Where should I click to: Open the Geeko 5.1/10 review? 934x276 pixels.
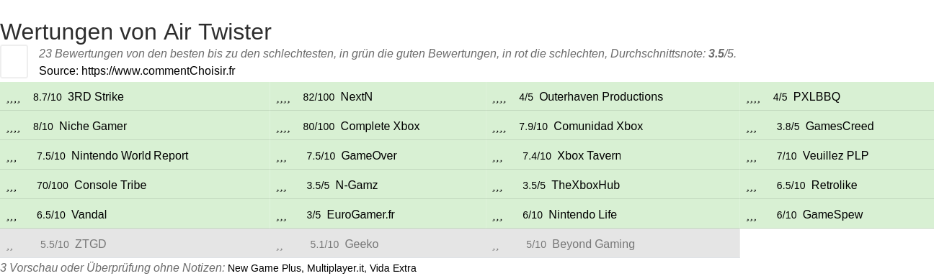click(361, 244)
